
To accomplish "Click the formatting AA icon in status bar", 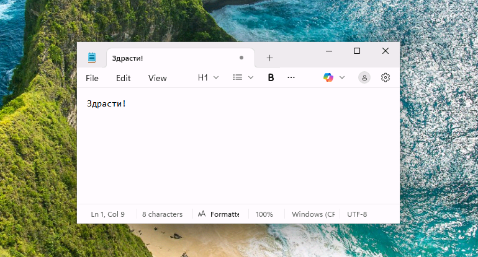I will click(x=202, y=214).
